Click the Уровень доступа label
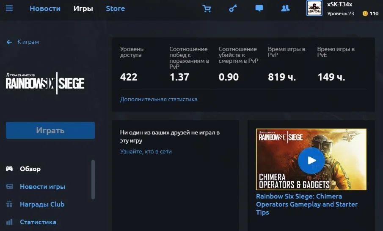This screenshot has width=383, height=231. (132, 52)
